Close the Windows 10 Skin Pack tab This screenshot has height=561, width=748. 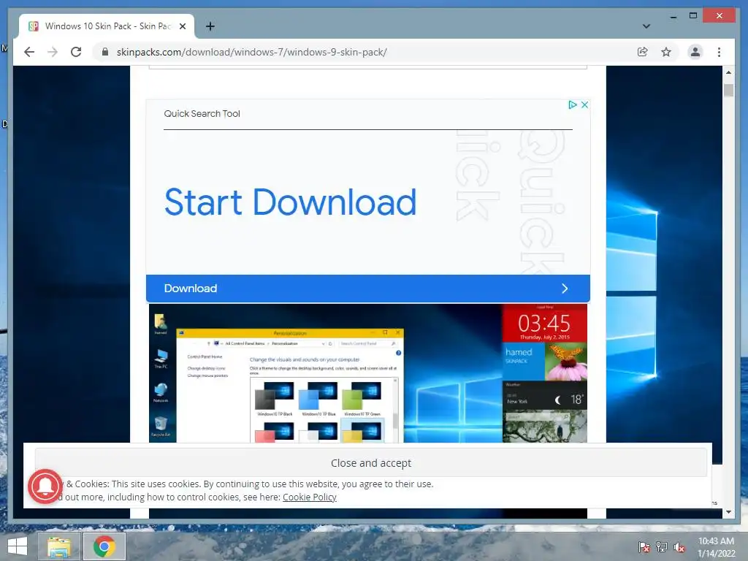[x=182, y=27]
